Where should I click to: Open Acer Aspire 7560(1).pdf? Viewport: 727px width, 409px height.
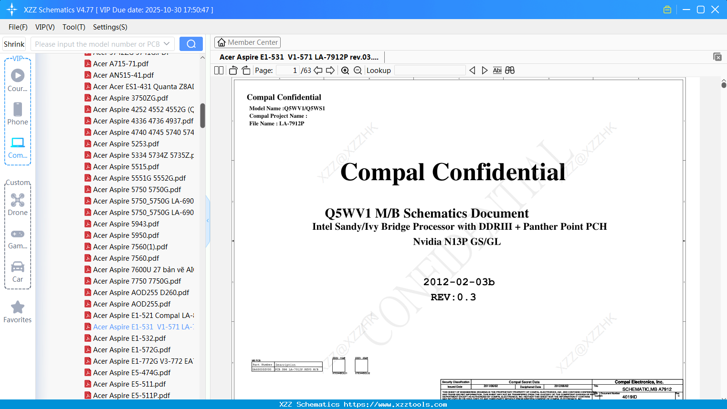[x=130, y=246]
